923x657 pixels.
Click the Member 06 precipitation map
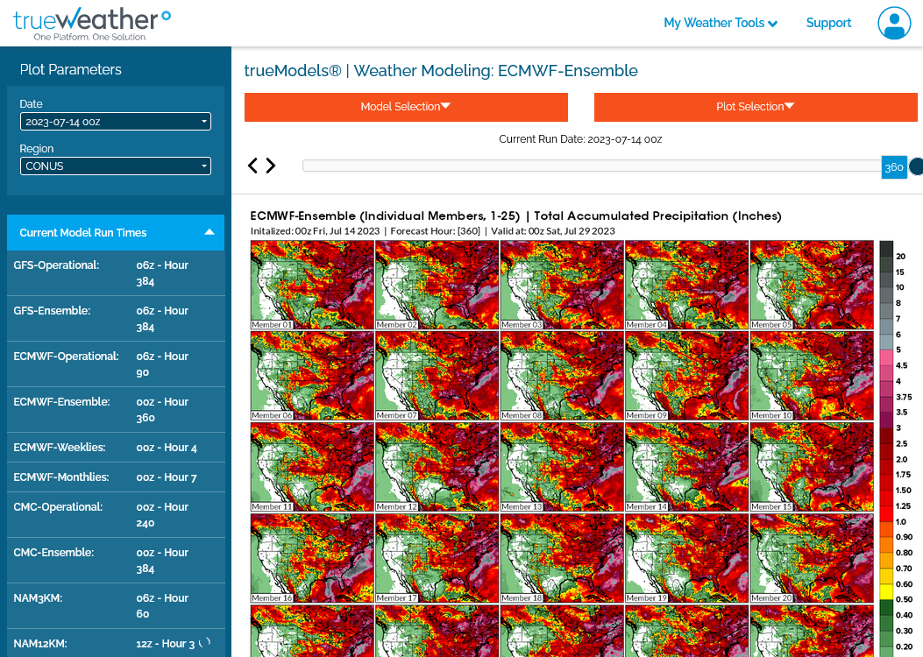tap(312, 376)
